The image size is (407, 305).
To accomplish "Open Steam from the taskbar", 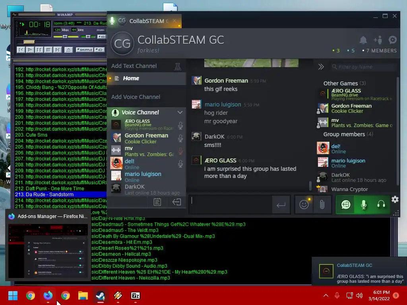I will pyautogui.click(x=101, y=295).
